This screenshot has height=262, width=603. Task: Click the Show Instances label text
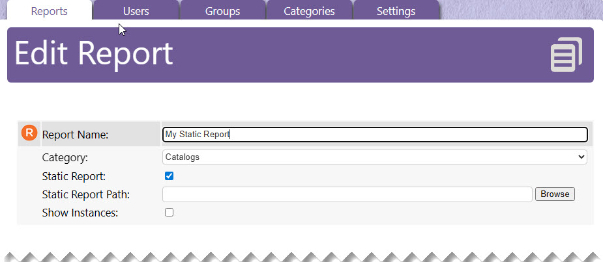(80, 213)
